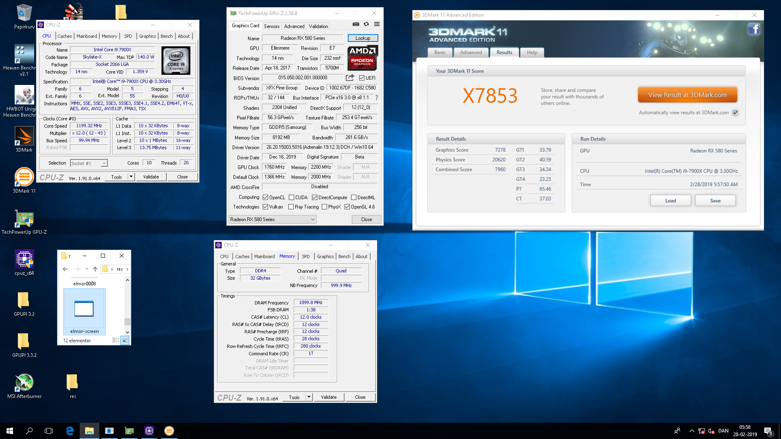Go up one folder in File Explorer
781x439 pixels.
tap(95, 269)
